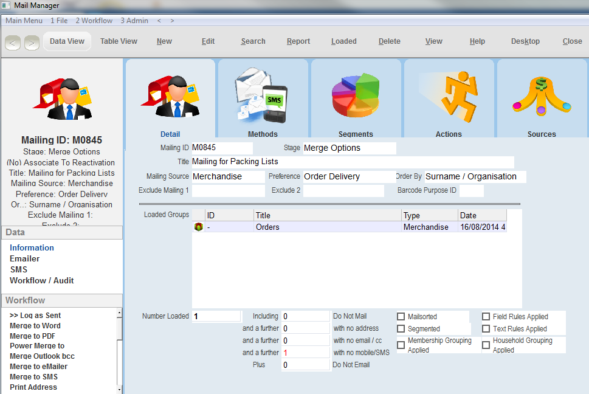The height and width of the screenshot is (394, 589).
Task: Click the Search toolbar button
Action: [x=253, y=41]
